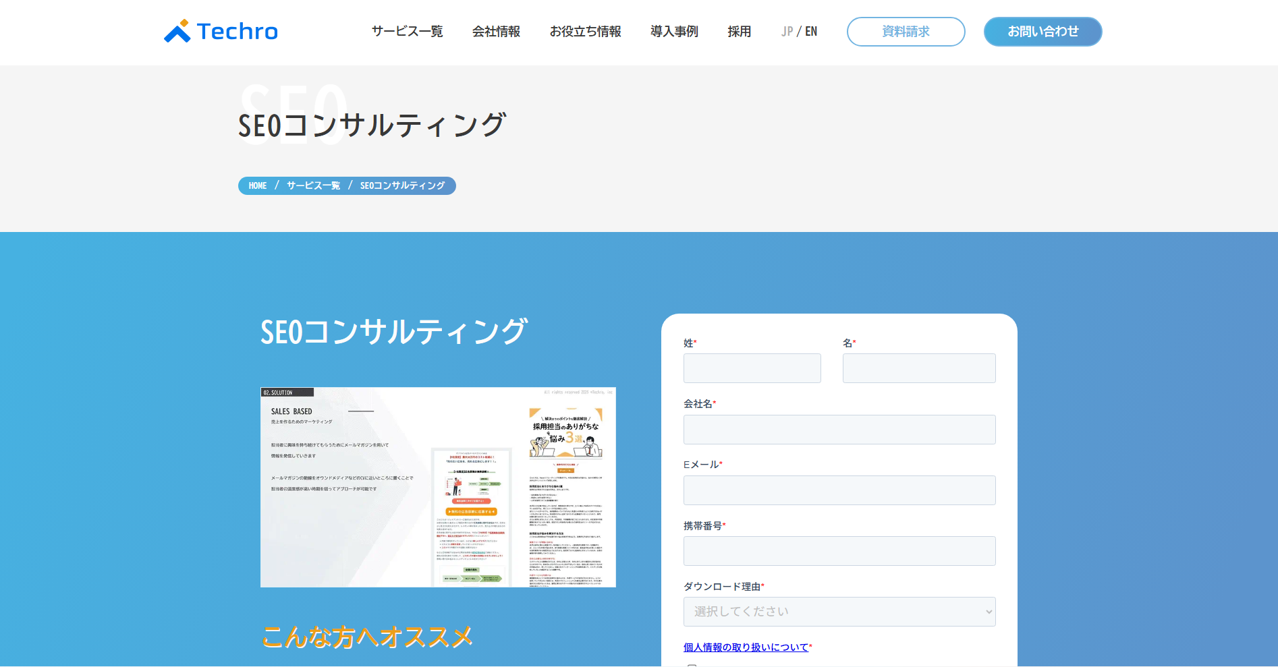The height and width of the screenshot is (667, 1278).
Task: Click the 姓 input field
Action: tap(752, 368)
